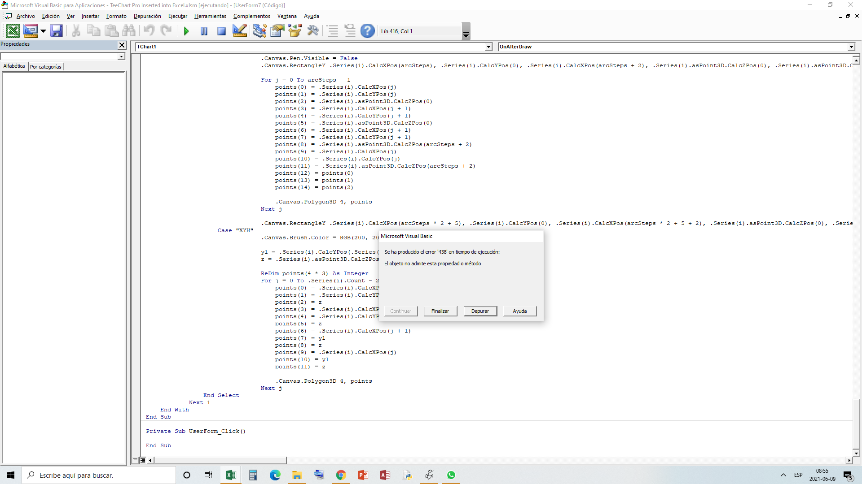Click the Full Module View button
Screen dimensions: 862x484
click(143, 460)
